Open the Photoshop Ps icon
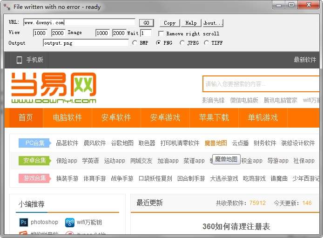Screen dimensions: 323x238 click(23, 222)
